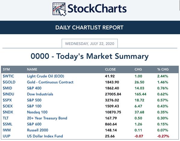Open Gold - Continuous Contract chart
Image resolution: width=180 pixels, height=141 pixels.
(50, 82)
